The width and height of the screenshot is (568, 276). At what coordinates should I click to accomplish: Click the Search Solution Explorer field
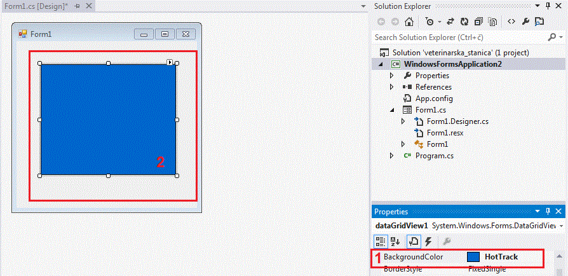[464, 38]
